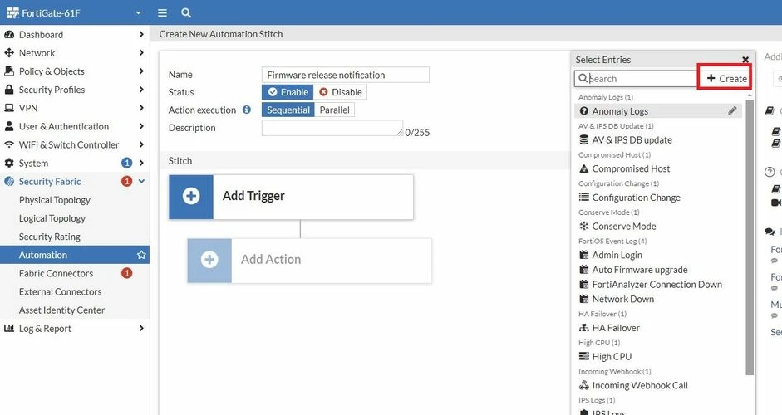
Task: Click the FortiGate logo icon
Action: click(x=12, y=13)
